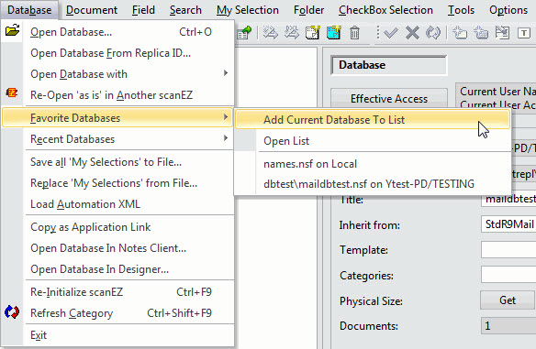This screenshot has height=349, width=536.
Task: Click the white document with yellow marker icon
Action: [x=312, y=33]
